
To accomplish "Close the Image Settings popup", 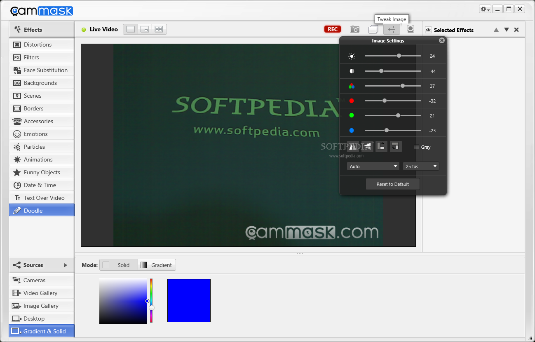I will (x=442, y=40).
